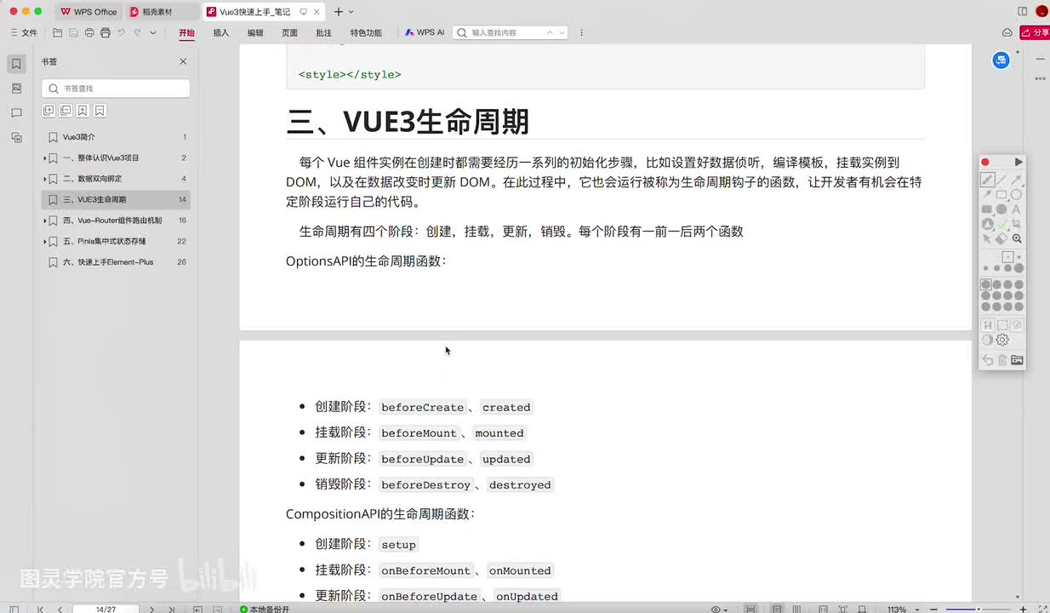Screen dimensions: 1050x613
Task: Click the find-next chevron in search box
Action: [x=562, y=32]
